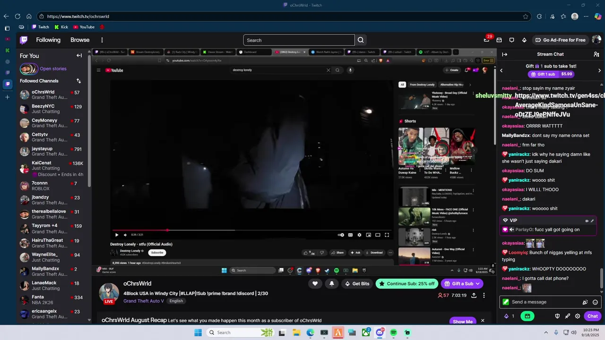
Task: Open the Kick bookmark in favorites bar
Action: [x=61, y=27]
